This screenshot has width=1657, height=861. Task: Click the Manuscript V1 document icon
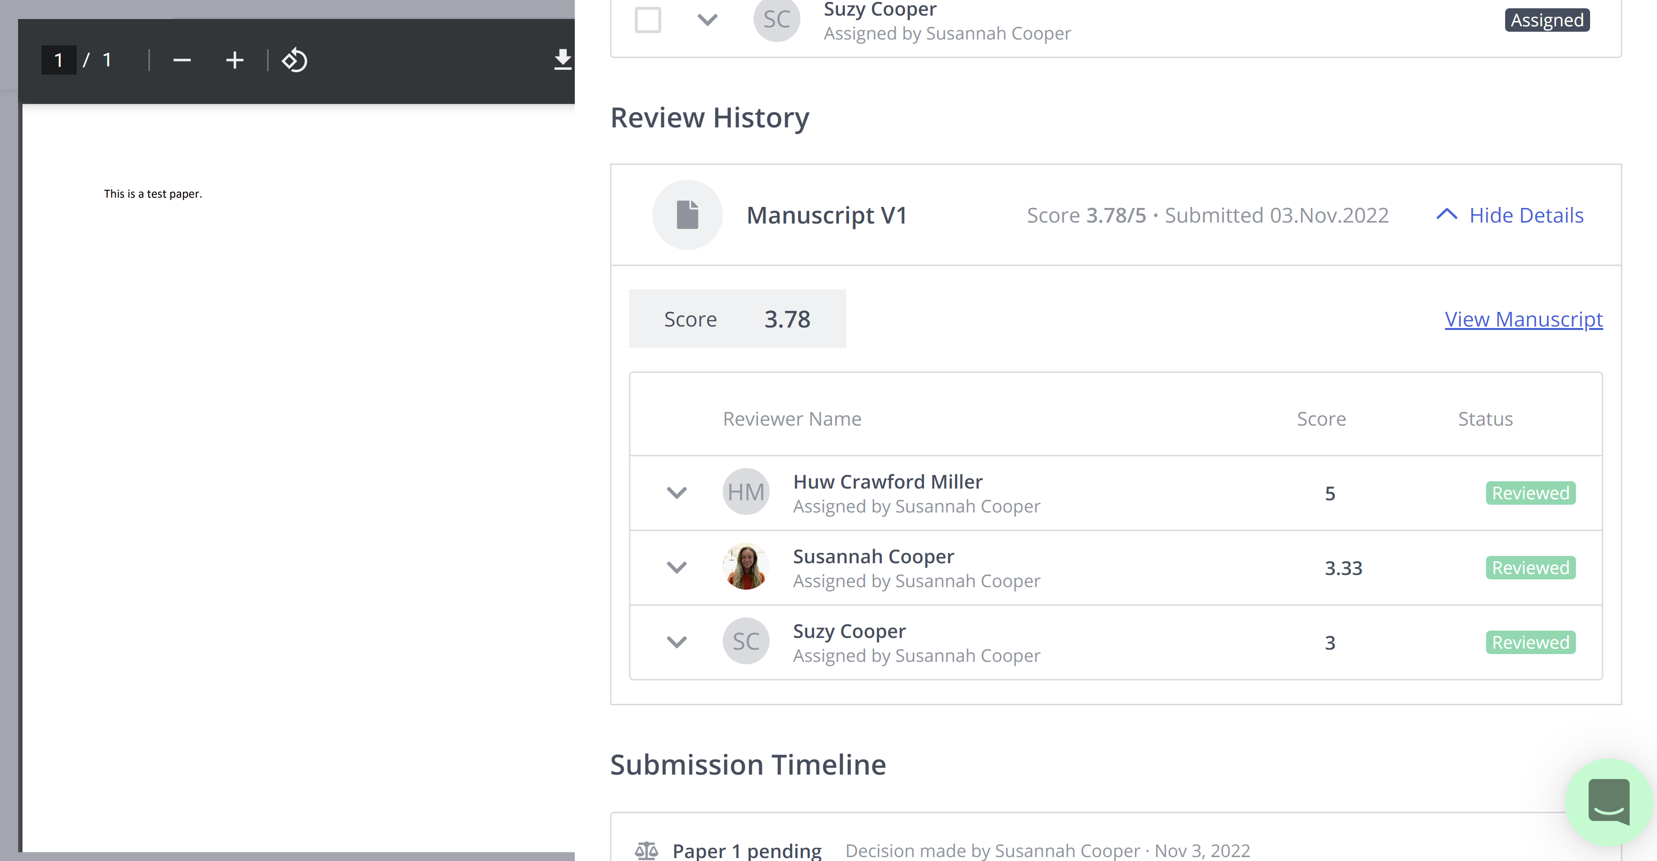coord(687,215)
